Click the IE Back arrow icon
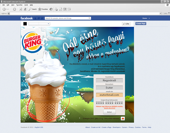 [4, 9]
